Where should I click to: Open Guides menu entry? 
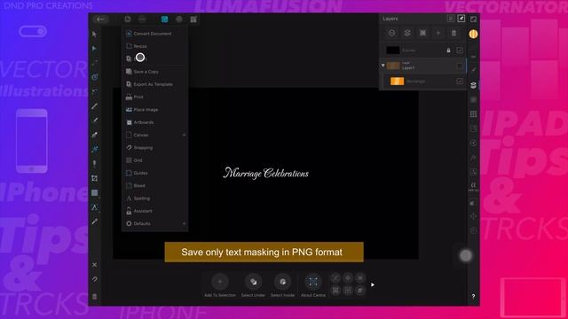(x=155, y=173)
